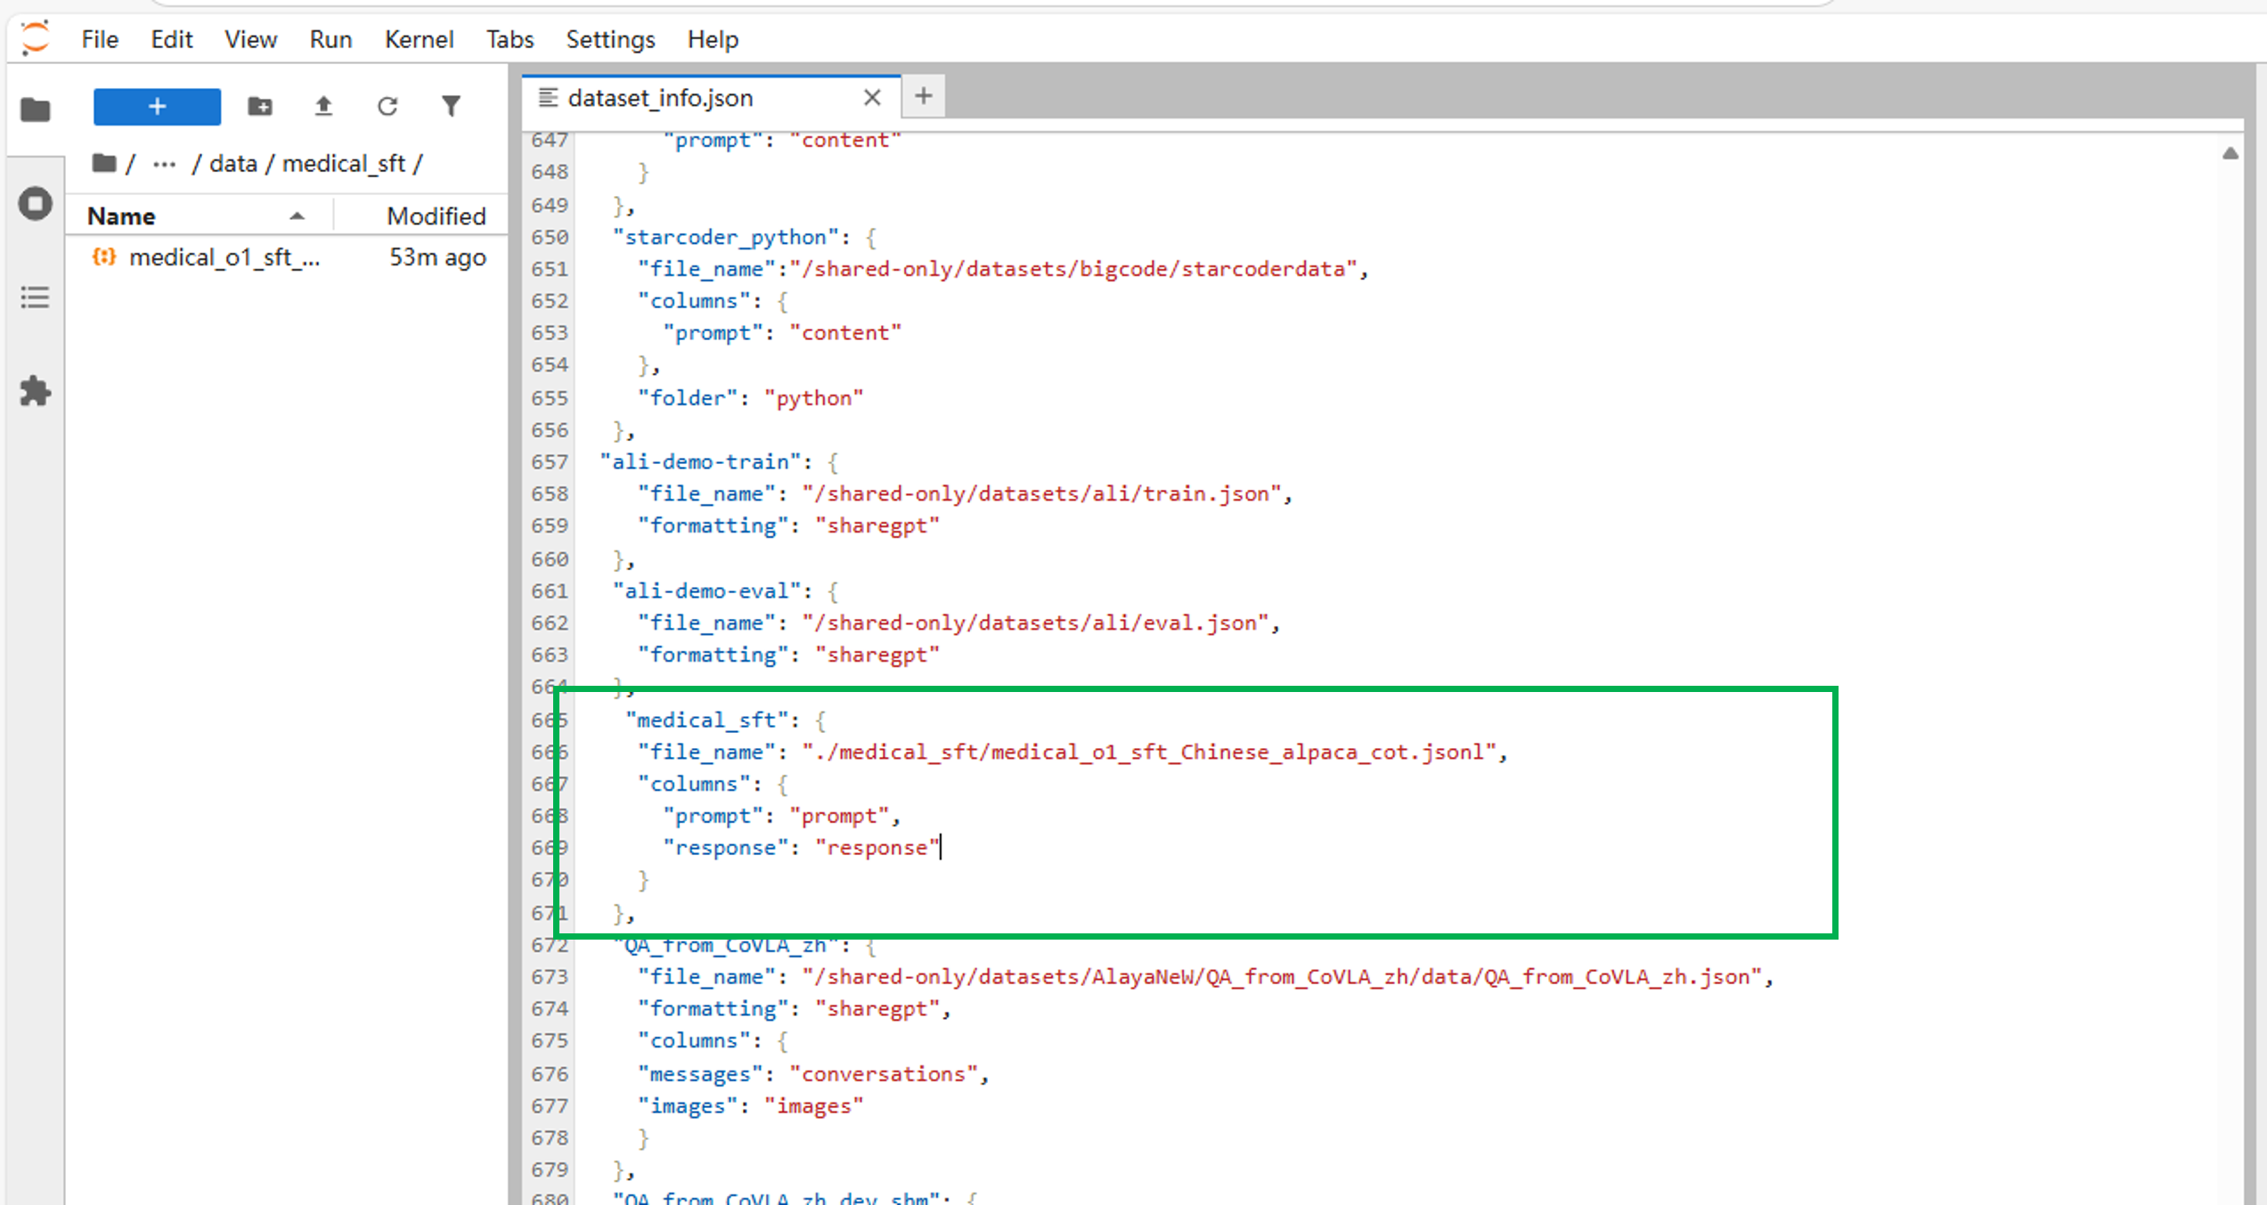Screen dimensions: 2267x1205
Task: Open the file browser sidebar icon
Action: click(x=36, y=110)
